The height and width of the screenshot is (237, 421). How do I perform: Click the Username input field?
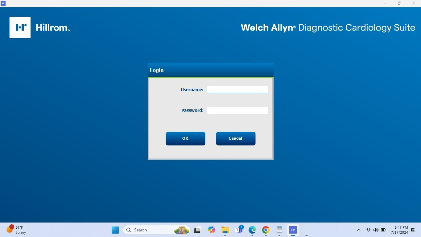click(237, 90)
